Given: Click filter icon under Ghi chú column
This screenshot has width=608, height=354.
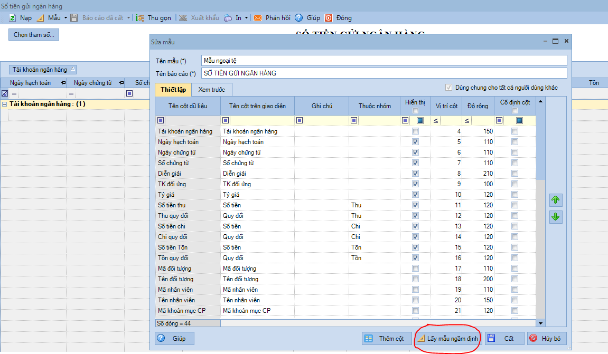Looking at the screenshot, I should pyautogui.click(x=300, y=120).
